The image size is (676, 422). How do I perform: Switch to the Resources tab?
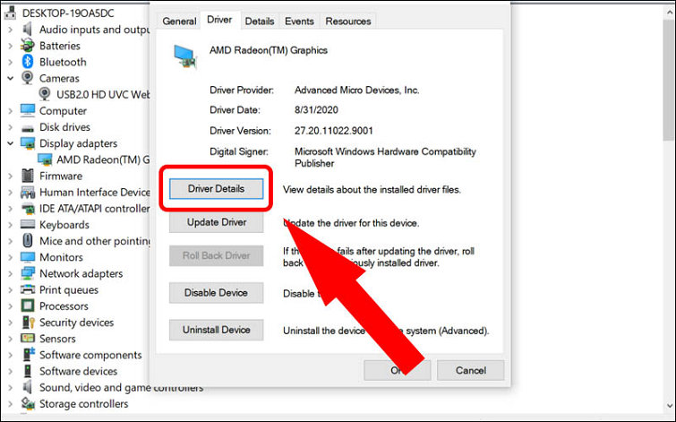click(x=347, y=21)
